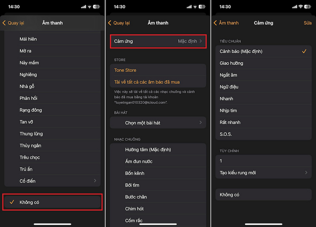
Task: Tap the chevron arrow on the Cổ điển row
Action: point(95,181)
